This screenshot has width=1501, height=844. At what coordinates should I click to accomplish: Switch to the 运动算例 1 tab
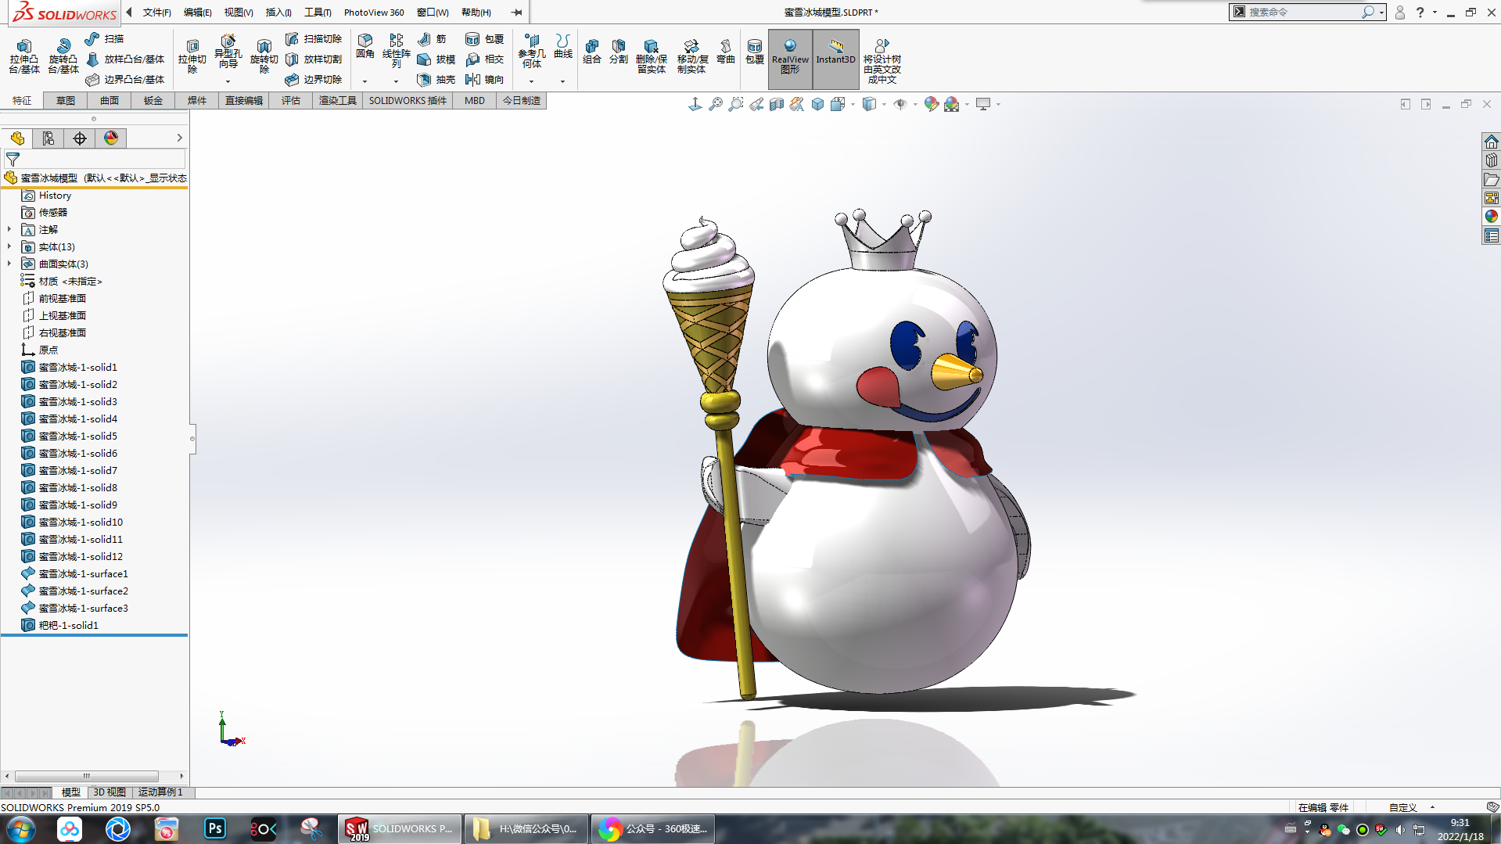pos(160,792)
